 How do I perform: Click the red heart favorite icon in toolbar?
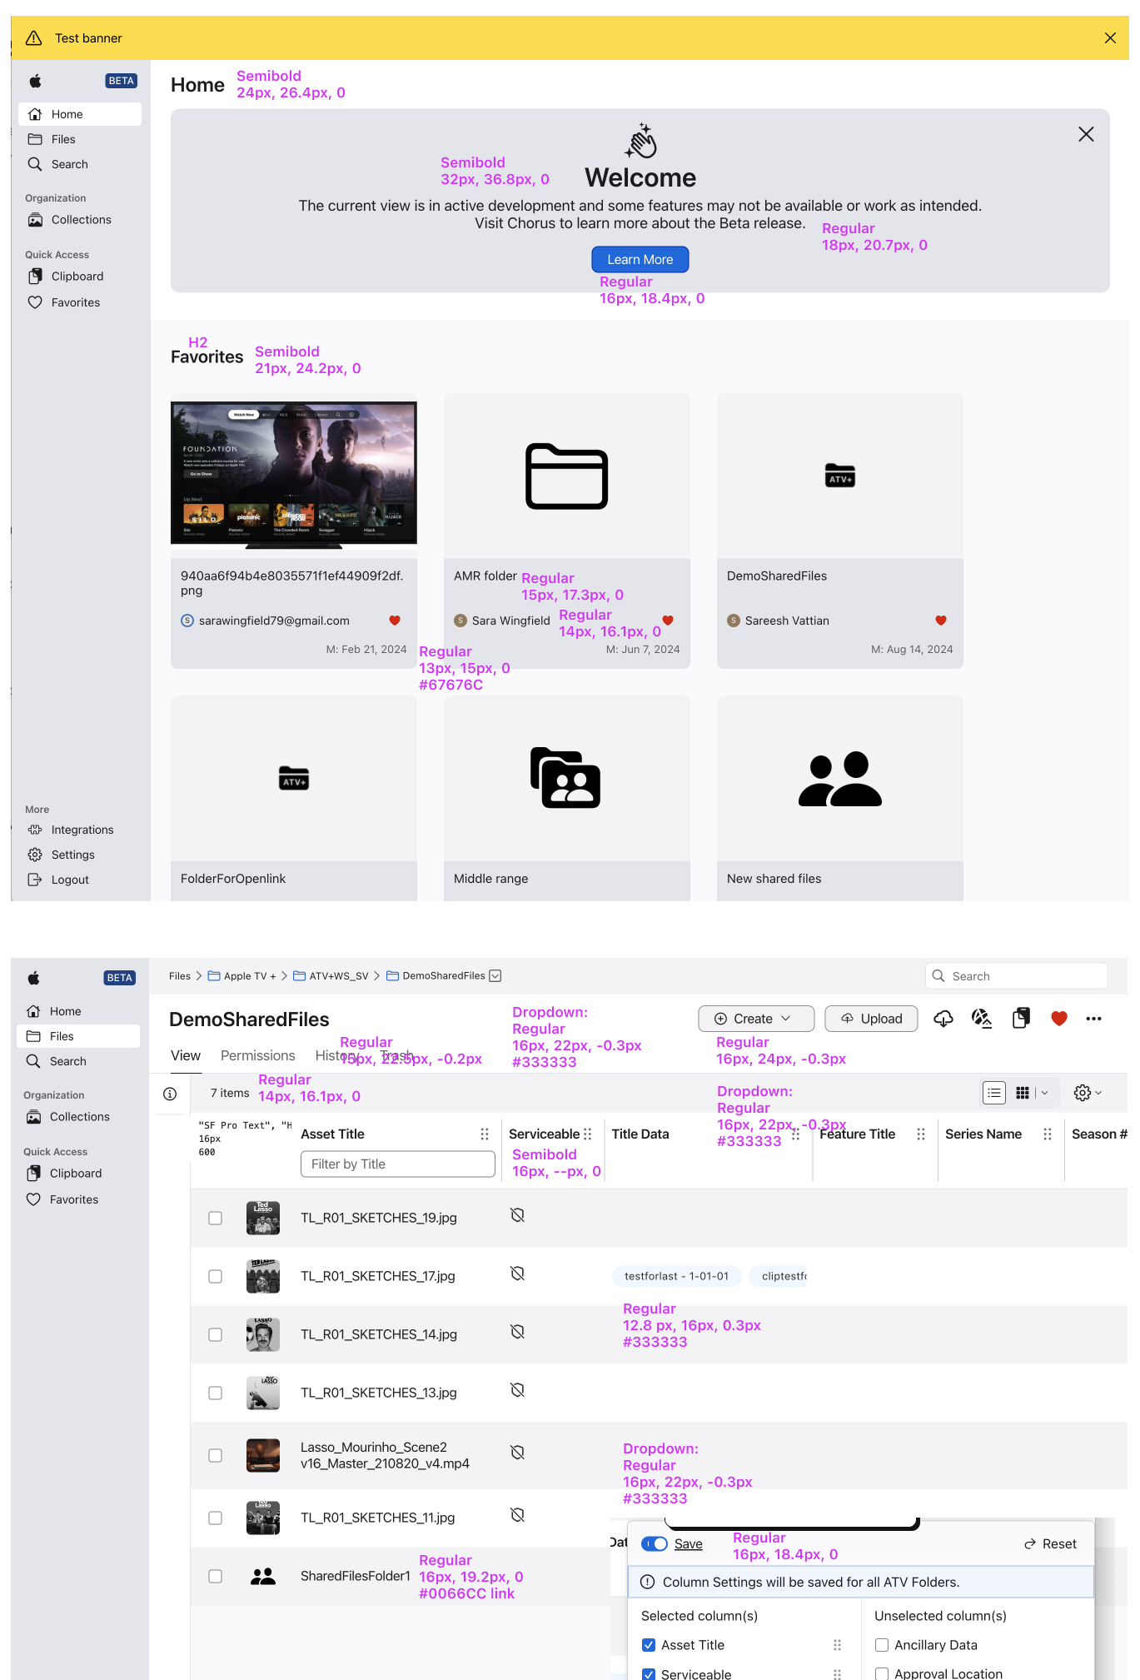pos(1059,1019)
